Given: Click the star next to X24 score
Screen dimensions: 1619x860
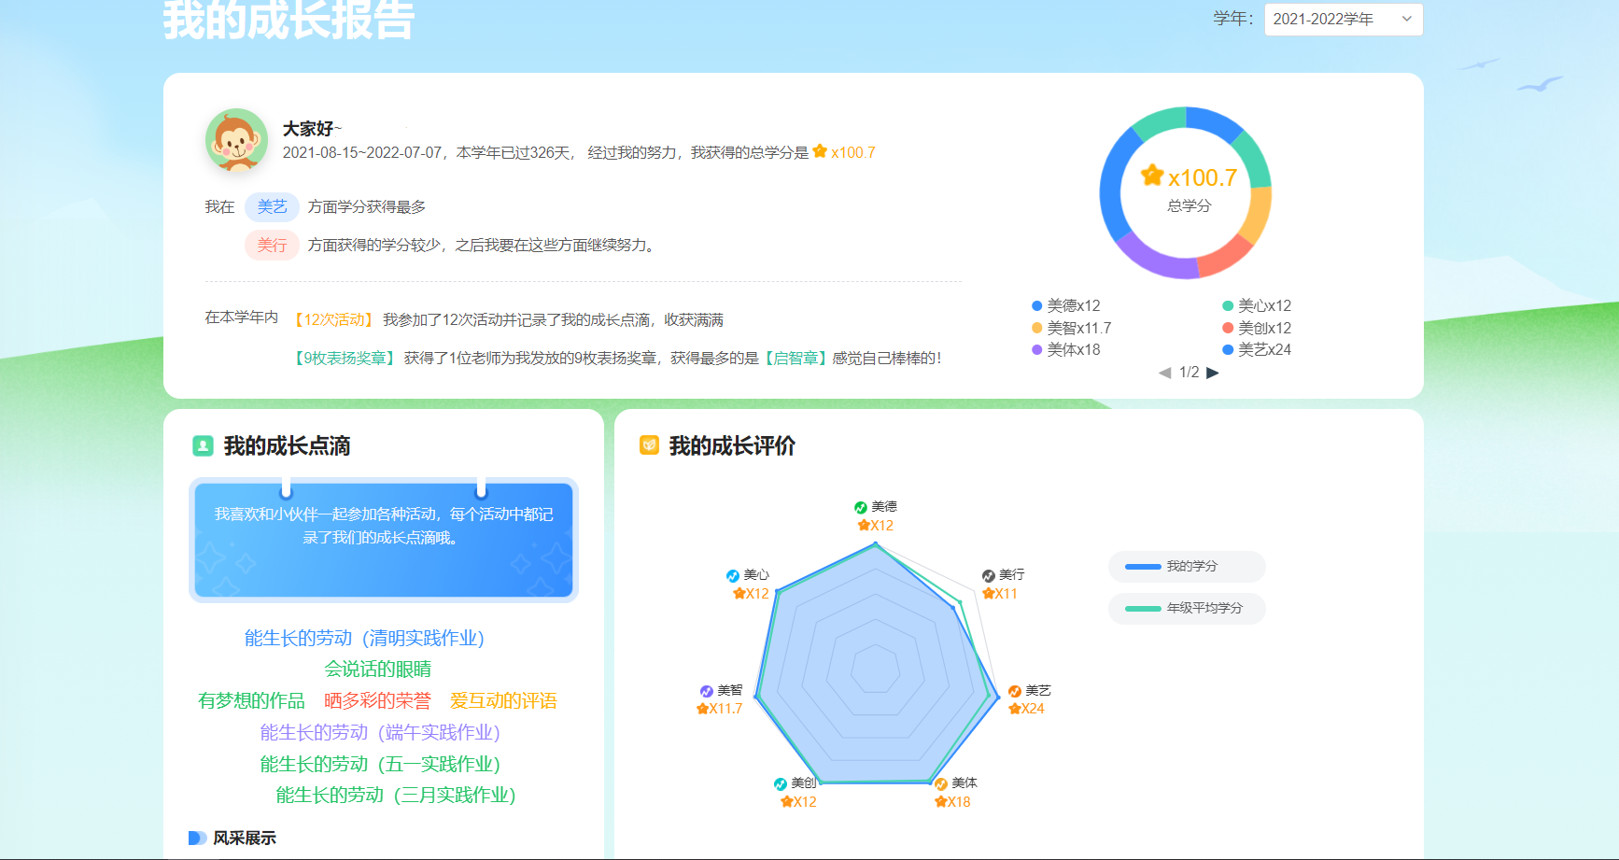Looking at the screenshot, I should [x=1014, y=709].
